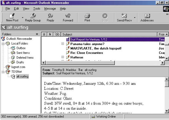Click the New Post toolbar icon
Screen dimensions: 169x120
12,16
